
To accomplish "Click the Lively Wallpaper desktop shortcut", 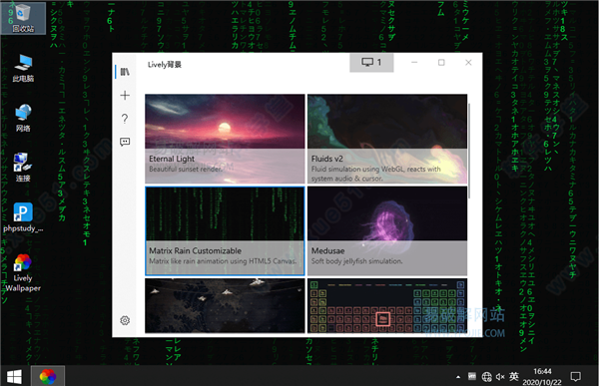I will click(23, 273).
